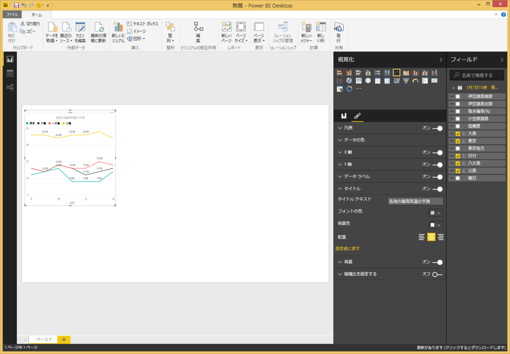
Task: Pick the card visualization with 123
Action: 434,81
